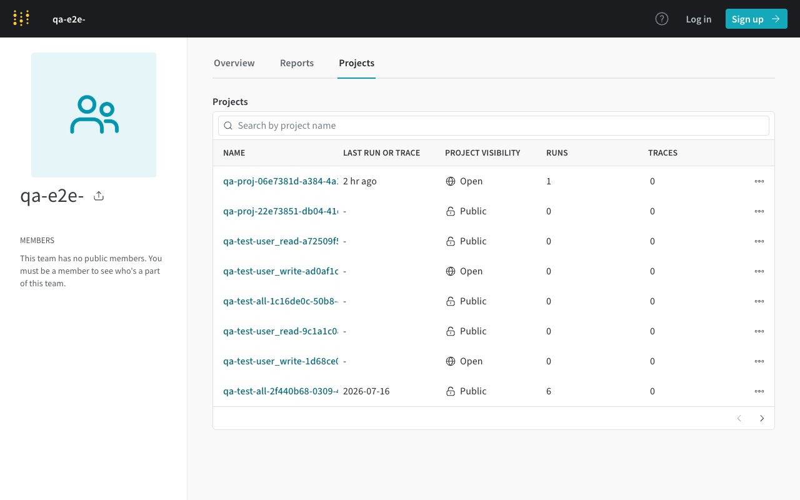Click the lock icon in the qa-test-user_read-a72509f row
Viewport: 800px width, 500px height.
point(451,241)
